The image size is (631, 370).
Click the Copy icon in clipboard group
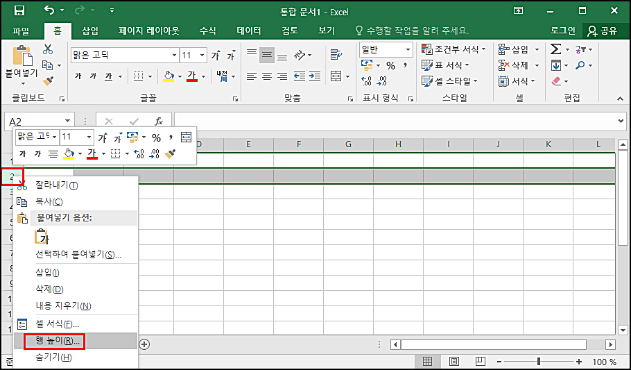[x=48, y=65]
